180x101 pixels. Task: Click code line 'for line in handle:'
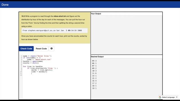tap(33, 66)
